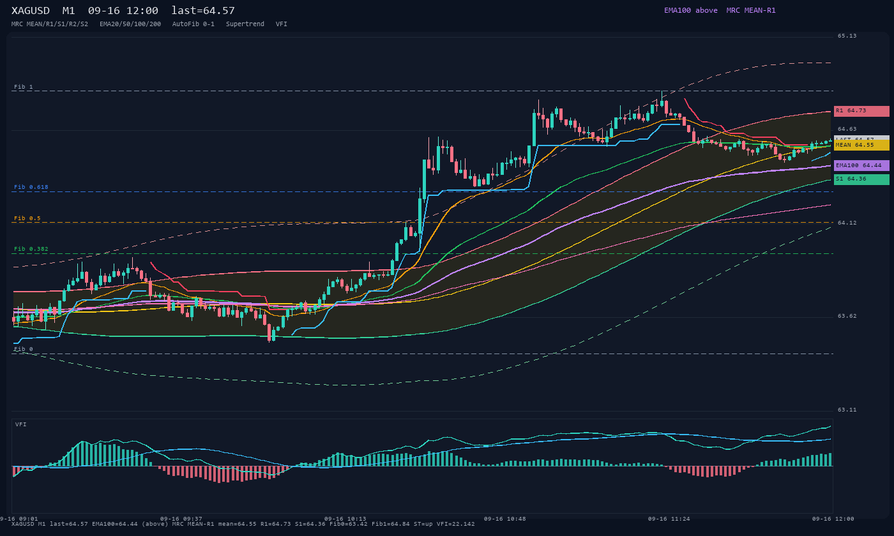Click the MRC MEAN-R1 status label
This screenshot has height=536, width=894.
pos(751,10)
